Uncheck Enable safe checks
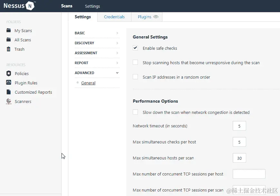Screen dimensions: 280x196 135,48
